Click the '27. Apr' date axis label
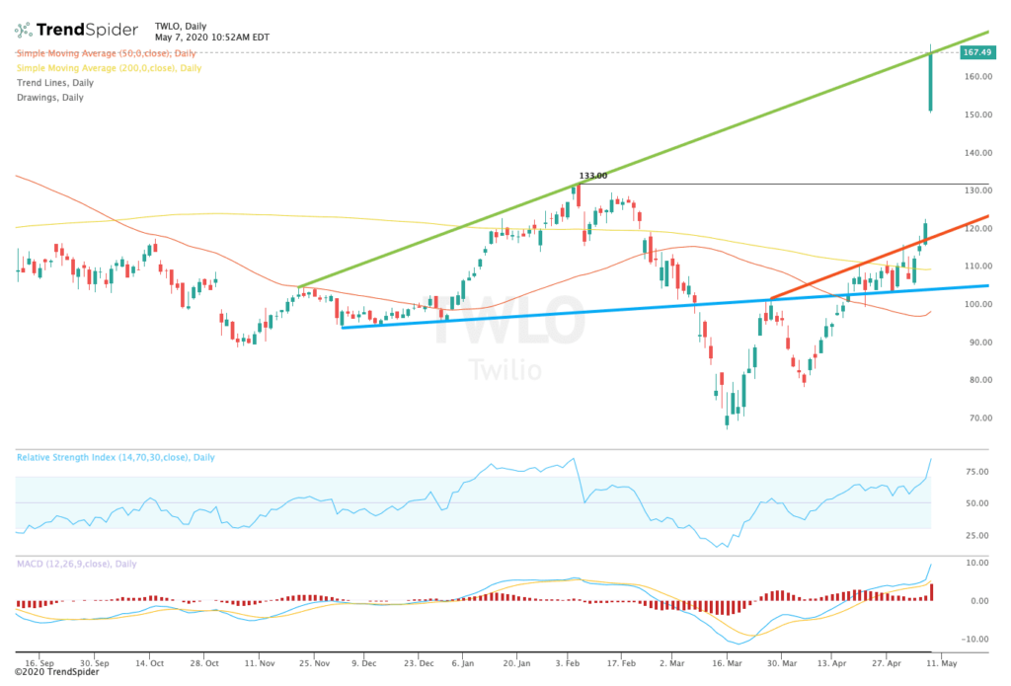The height and width of the screenshot is (686, 1011). click(x=887, y=662)
